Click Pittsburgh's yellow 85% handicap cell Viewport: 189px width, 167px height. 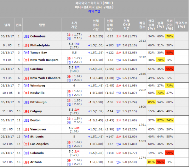click(151, 102)
